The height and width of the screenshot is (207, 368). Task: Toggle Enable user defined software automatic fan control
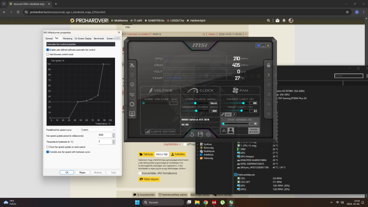coord(48,50)
